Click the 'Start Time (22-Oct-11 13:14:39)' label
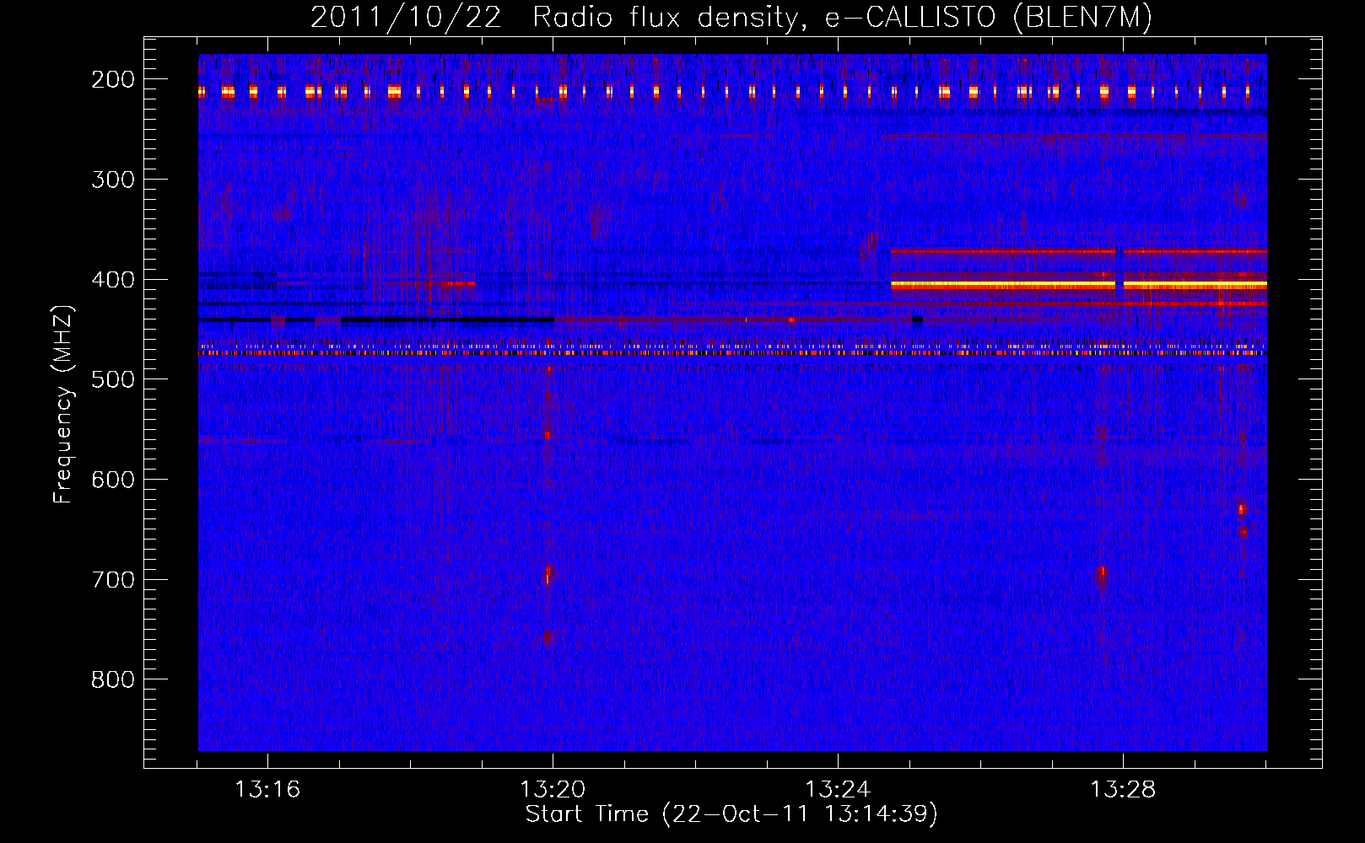This screenshot has width=1365, height=843. [x=731, y=814]
